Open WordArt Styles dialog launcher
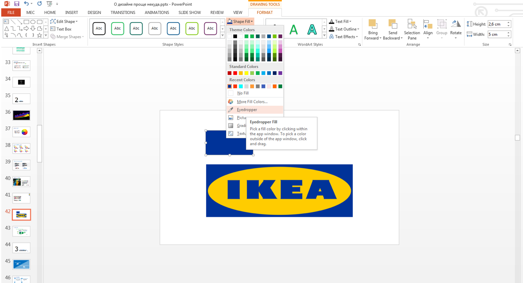The image size is (523, 283). pyautogui.click(x=359, y=44)
